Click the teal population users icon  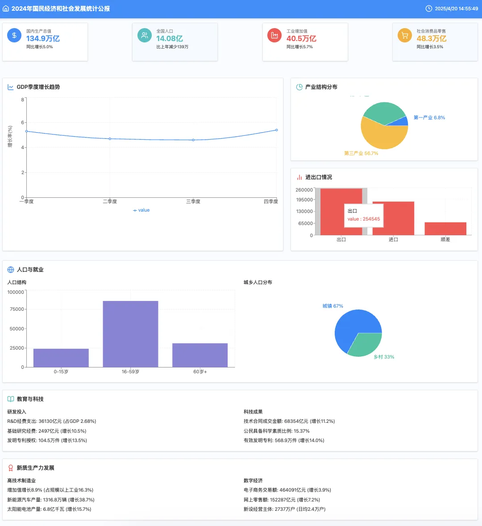144,35
